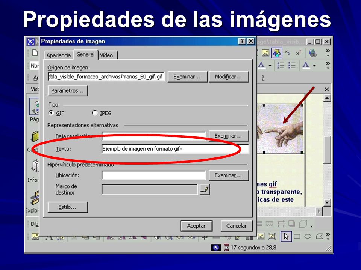Select the arrow pointer tool in pictures toolbar
Screen dimensions: 361x270
point(286,236)
